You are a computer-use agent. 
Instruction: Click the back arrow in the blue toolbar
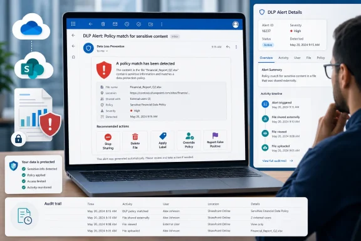(91, 24)
